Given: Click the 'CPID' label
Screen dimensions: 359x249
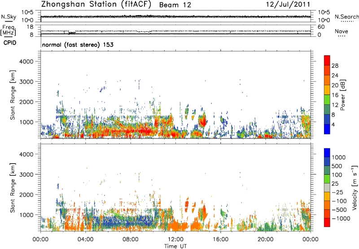Looking at the screenshot, I should [x=10, y=43].
